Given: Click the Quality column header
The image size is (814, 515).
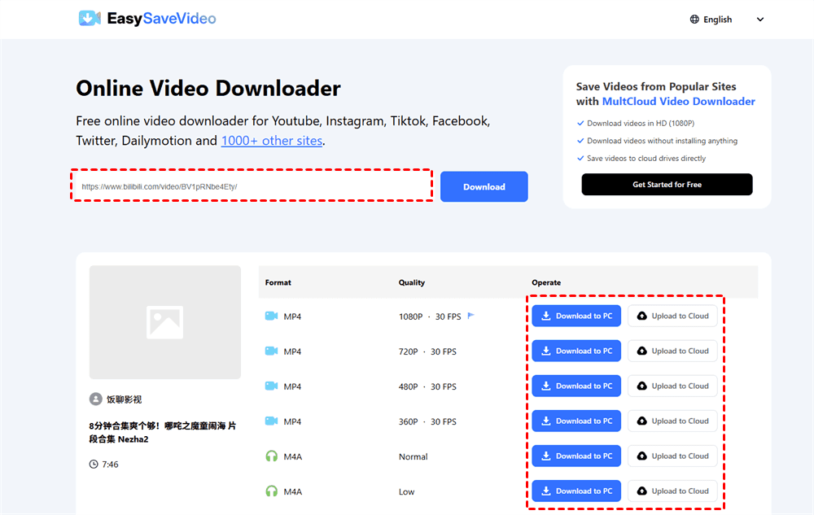Looking at the screenshot, I should 412,282.
